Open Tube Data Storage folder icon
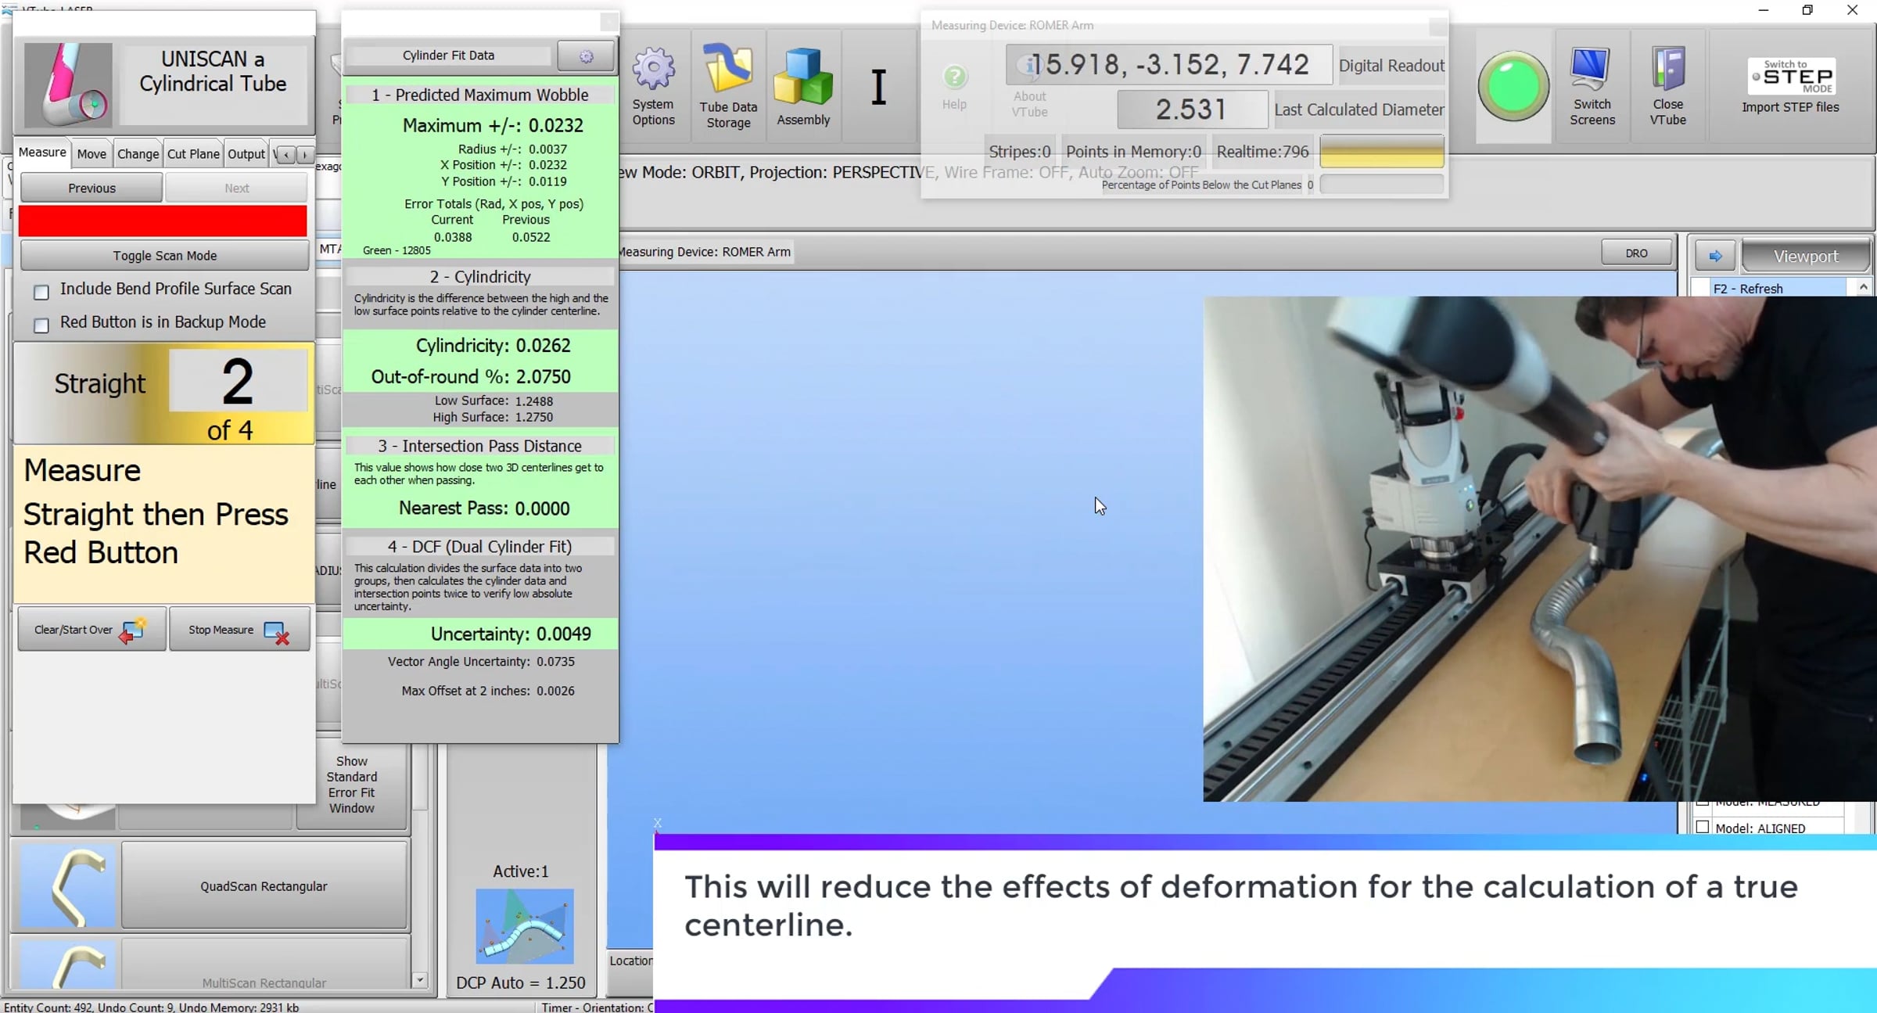This screenshot has height=1013, width=1877. point(728,69)
